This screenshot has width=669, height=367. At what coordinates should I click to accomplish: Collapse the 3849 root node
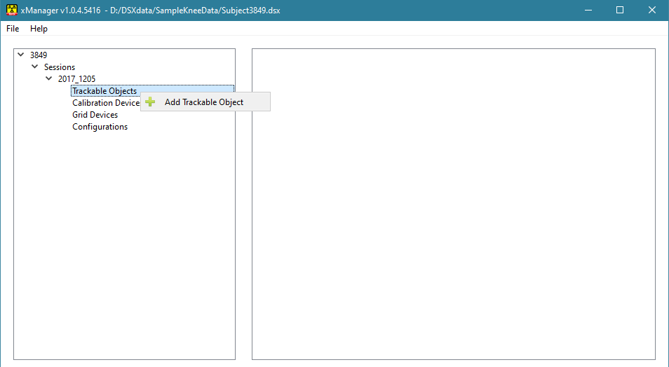pos(21,55)
